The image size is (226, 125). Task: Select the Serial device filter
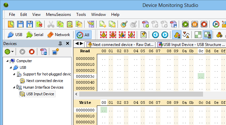coord(35,35)
